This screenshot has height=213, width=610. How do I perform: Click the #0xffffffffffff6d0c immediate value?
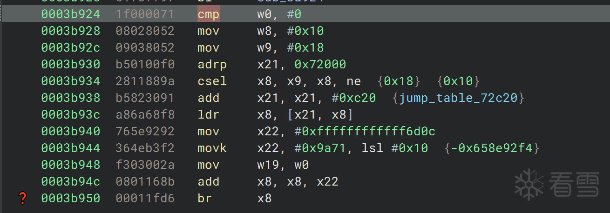(365, 132)
